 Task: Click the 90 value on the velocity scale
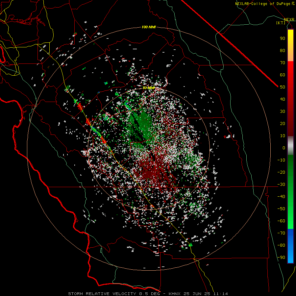click(x=283, y=38)
